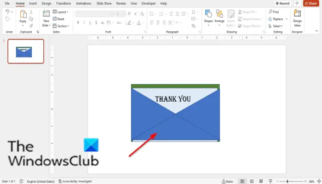Open the Shape Fill dropdown
Image resolution: width=322 pixels, height=184 pixels.
pos(247,12)
